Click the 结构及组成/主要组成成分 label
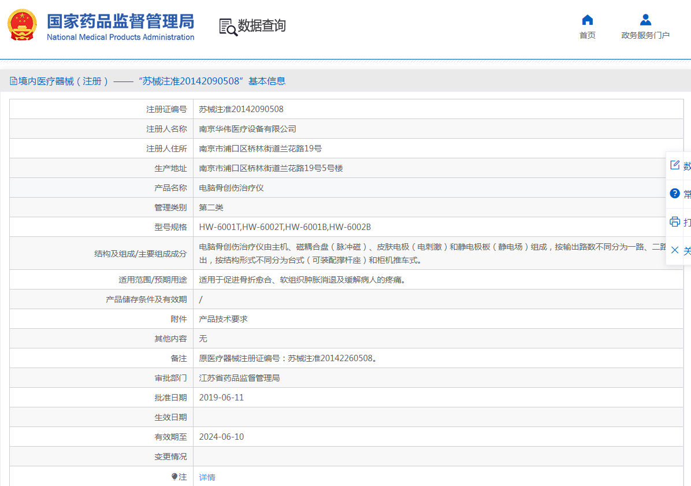The height and width of the screenshot is (486, 691). [140, 253]
